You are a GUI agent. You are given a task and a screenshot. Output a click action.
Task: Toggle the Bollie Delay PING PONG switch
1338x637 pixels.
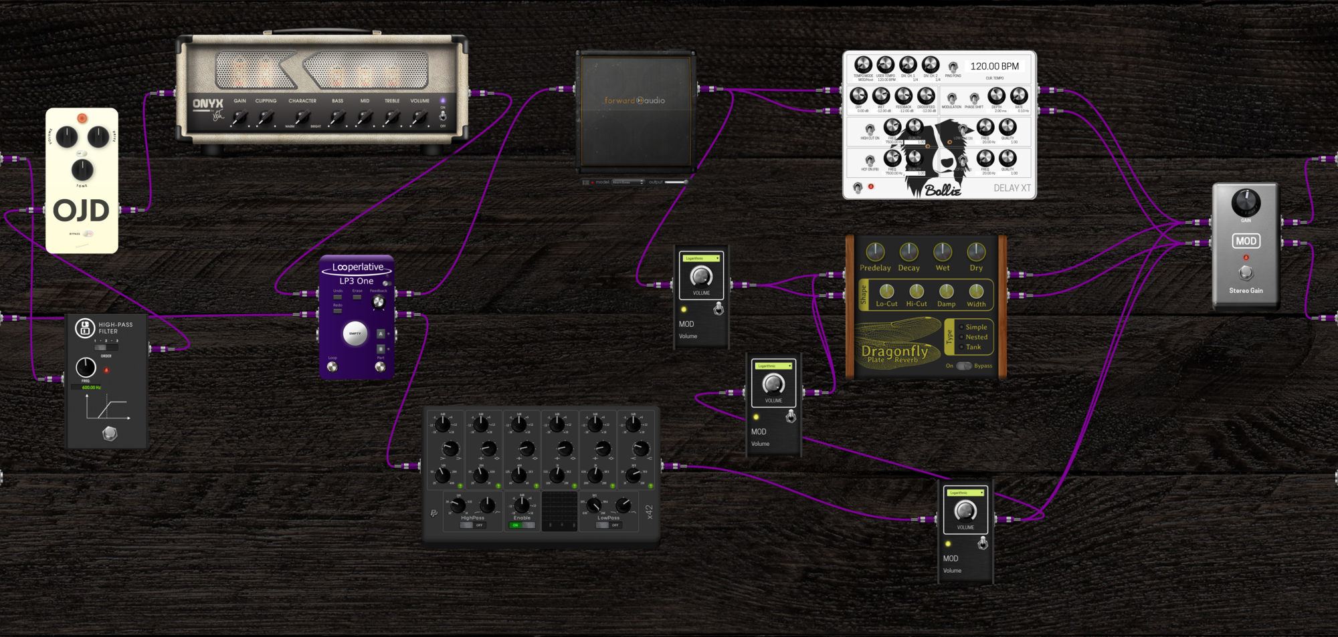tap(953, 66)
